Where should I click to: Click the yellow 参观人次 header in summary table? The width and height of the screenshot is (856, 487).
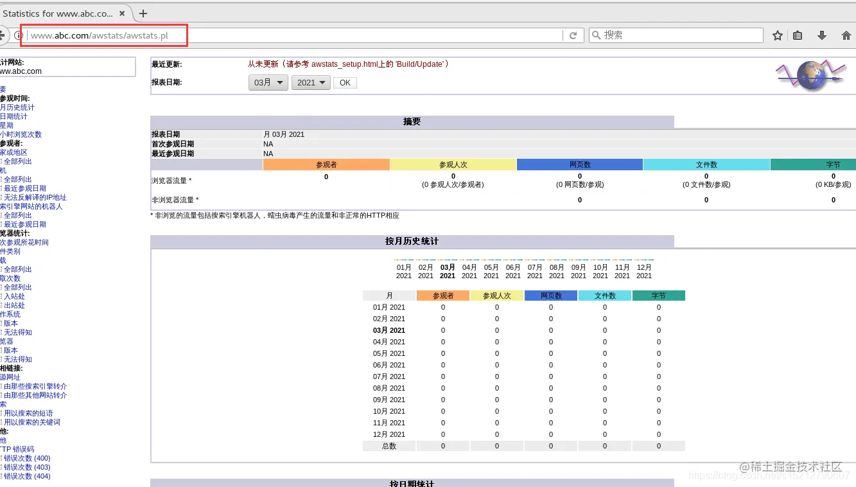click(453, 165)
